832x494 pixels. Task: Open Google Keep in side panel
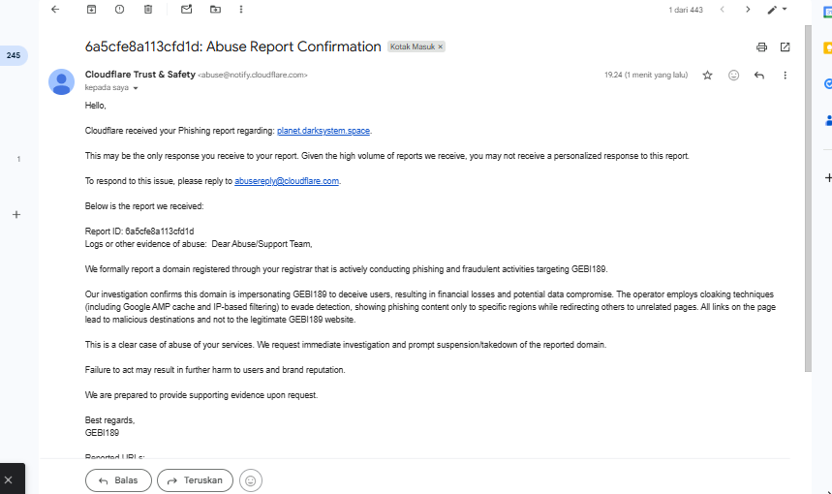tap(827, 48)
